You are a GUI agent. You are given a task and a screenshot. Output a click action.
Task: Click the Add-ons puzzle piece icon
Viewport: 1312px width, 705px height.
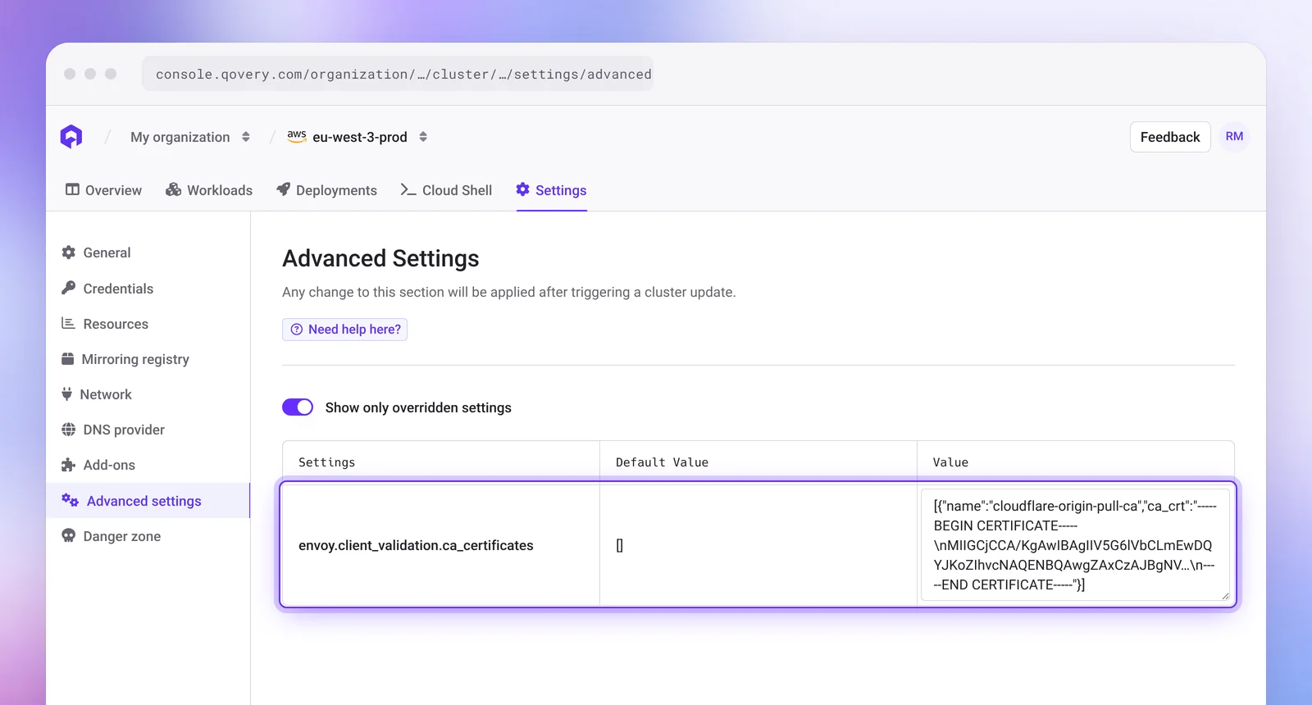[x=69, y=465]
